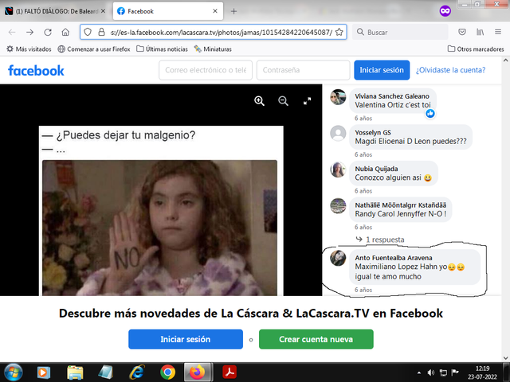Open Windows Explorer folder in taskbar
510x382 pixels.
click(75, 372)
